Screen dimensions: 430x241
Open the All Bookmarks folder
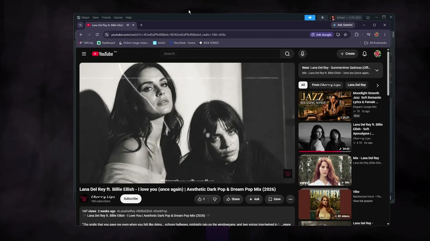click(x=376, y=43)
